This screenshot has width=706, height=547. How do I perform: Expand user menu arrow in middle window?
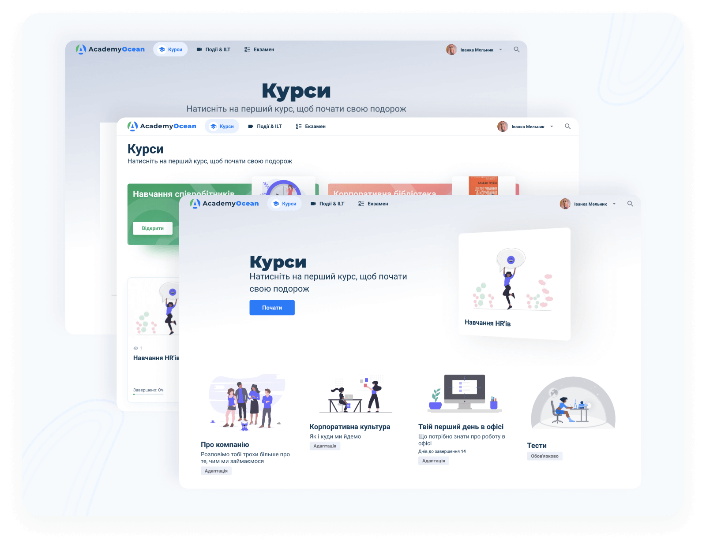(552, 127)
